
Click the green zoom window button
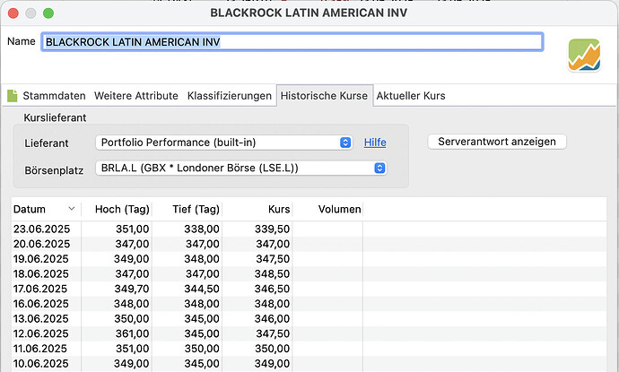(48, 13)
